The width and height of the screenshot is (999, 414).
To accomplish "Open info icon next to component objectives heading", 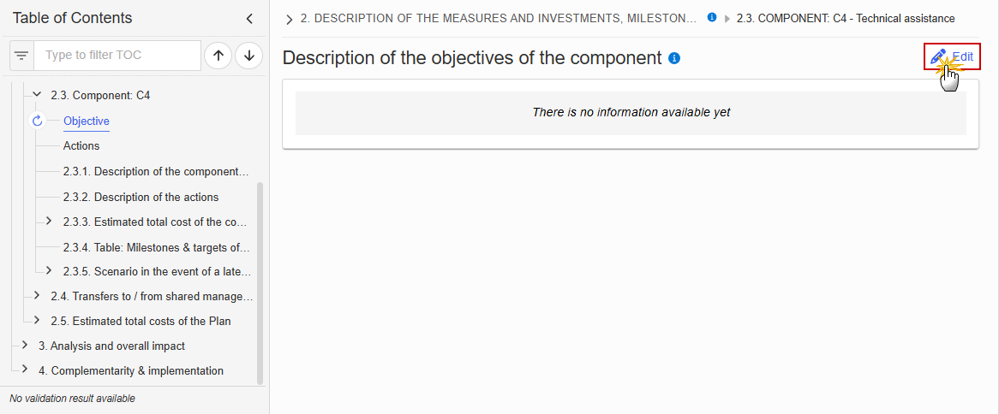I will pos(674,58).
